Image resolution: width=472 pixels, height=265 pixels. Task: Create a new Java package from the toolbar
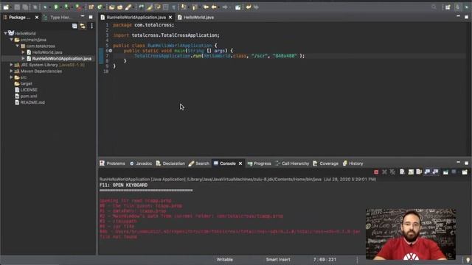tap(91, 7)
